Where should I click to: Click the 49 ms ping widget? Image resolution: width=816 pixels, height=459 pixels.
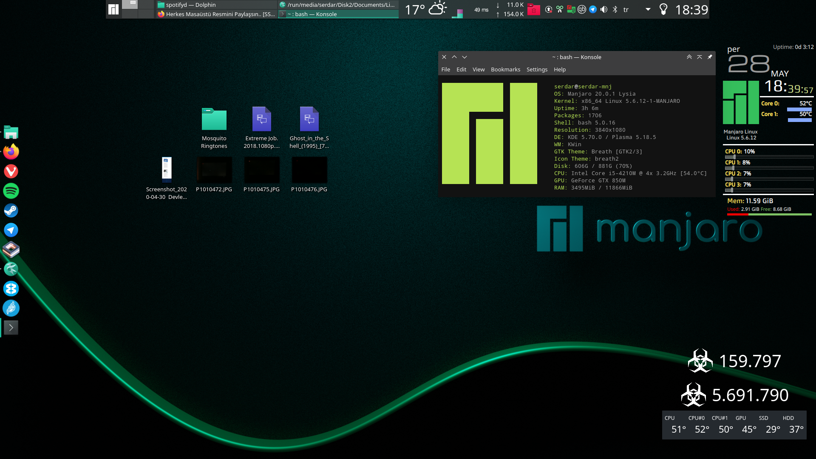pos(482,10)
